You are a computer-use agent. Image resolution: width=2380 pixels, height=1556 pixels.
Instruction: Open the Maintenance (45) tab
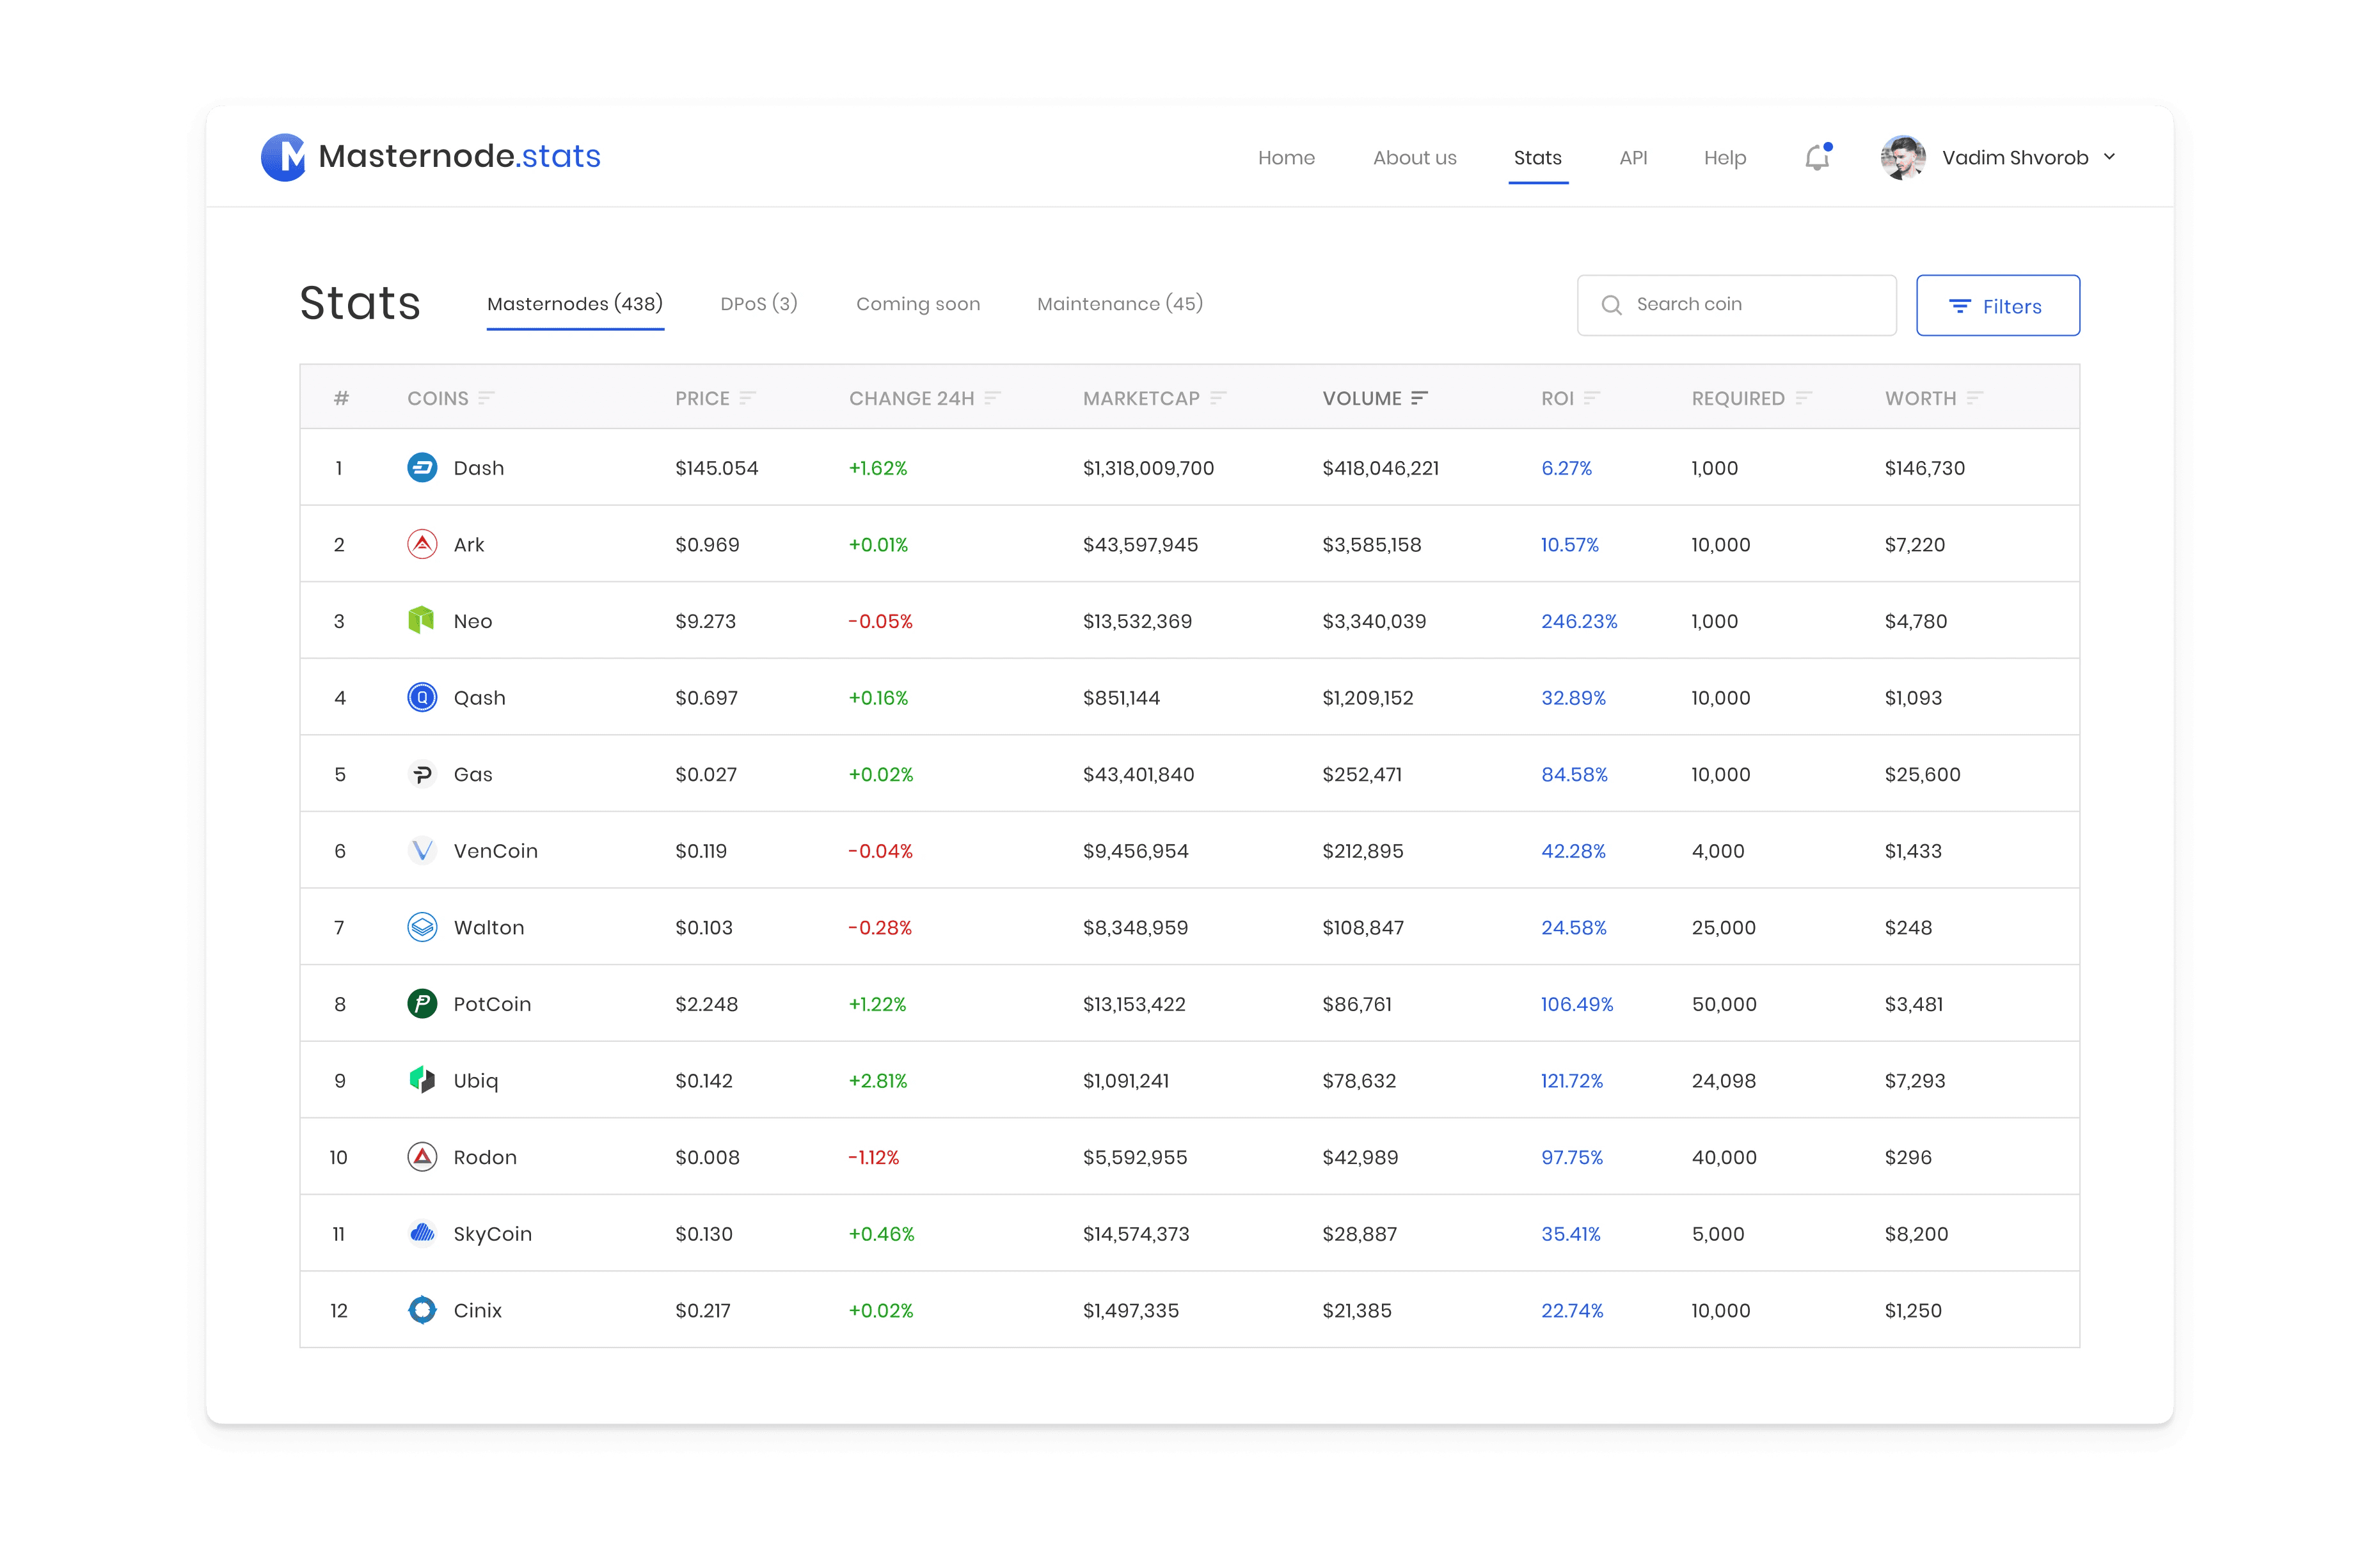(1119, 304)
